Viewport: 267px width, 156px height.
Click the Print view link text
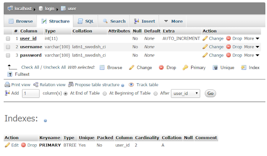tap(21, 84)
